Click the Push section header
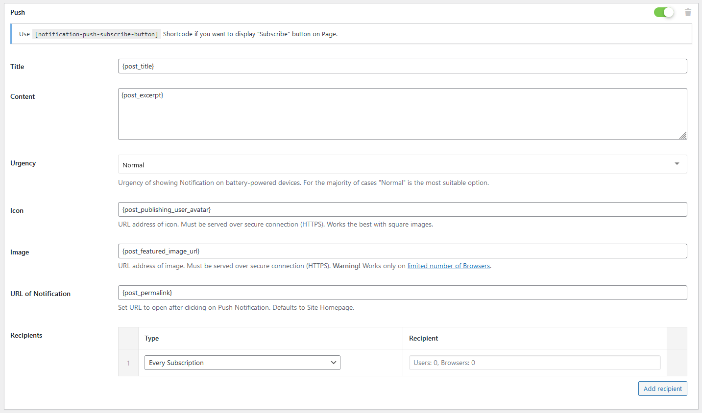Viewport: 702px width, 413px height. (x=17, y=12)
